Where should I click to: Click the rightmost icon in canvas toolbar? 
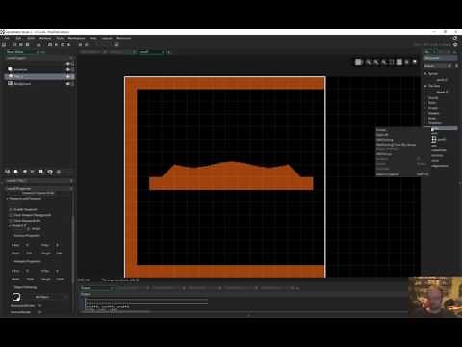pyautogui.click(x=415, y=62)
